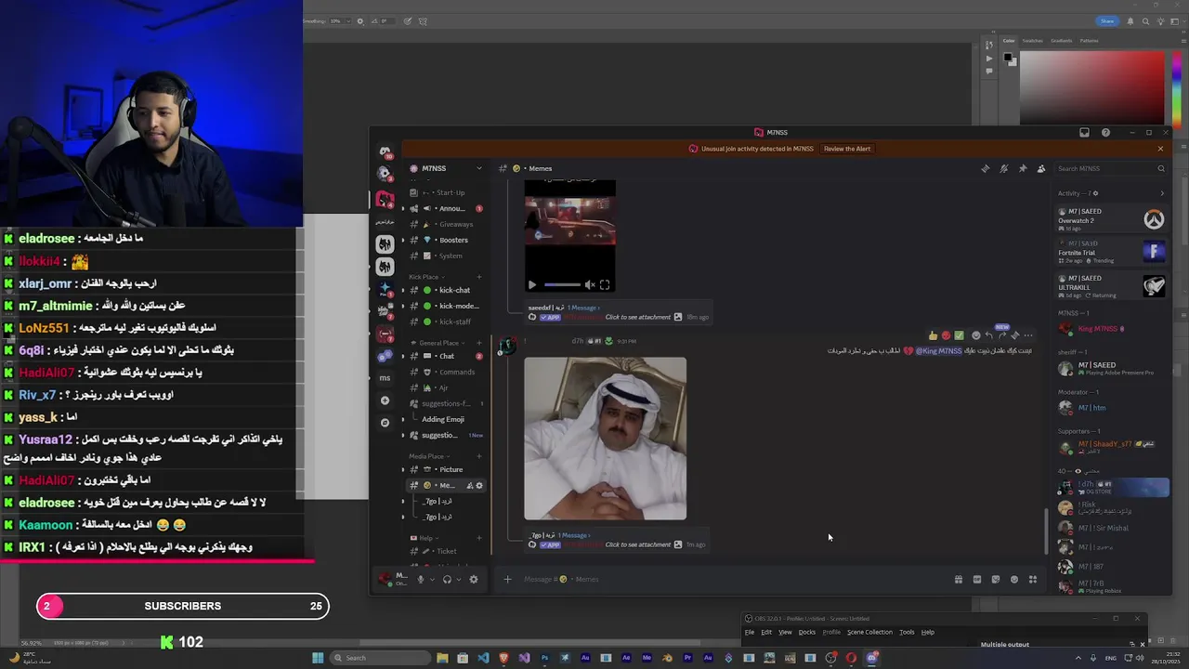Toggle microphone mute in user panel
This screenshot has height=669, width=1189.
click(x=420, y=580)
